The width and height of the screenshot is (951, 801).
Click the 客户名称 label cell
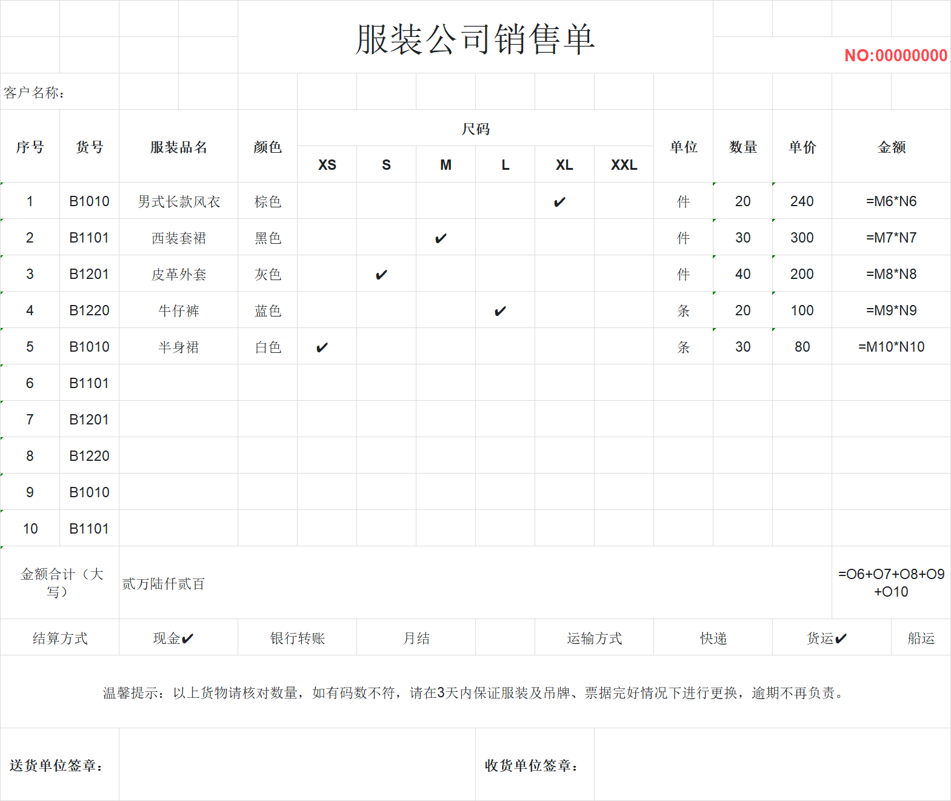[x=35, y=92]
